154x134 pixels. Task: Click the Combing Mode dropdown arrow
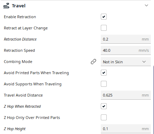[144, 62]
